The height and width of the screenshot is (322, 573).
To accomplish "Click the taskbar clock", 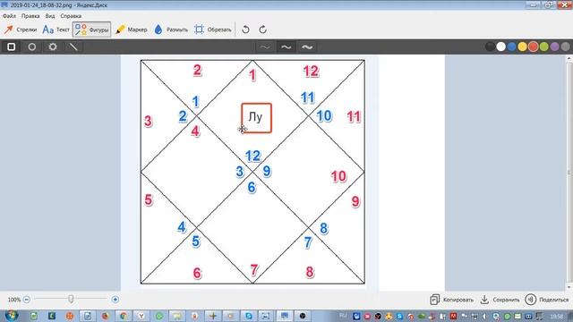I will pos(557,316).
